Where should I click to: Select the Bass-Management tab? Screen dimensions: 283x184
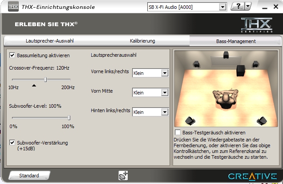(x=236, y=41)
